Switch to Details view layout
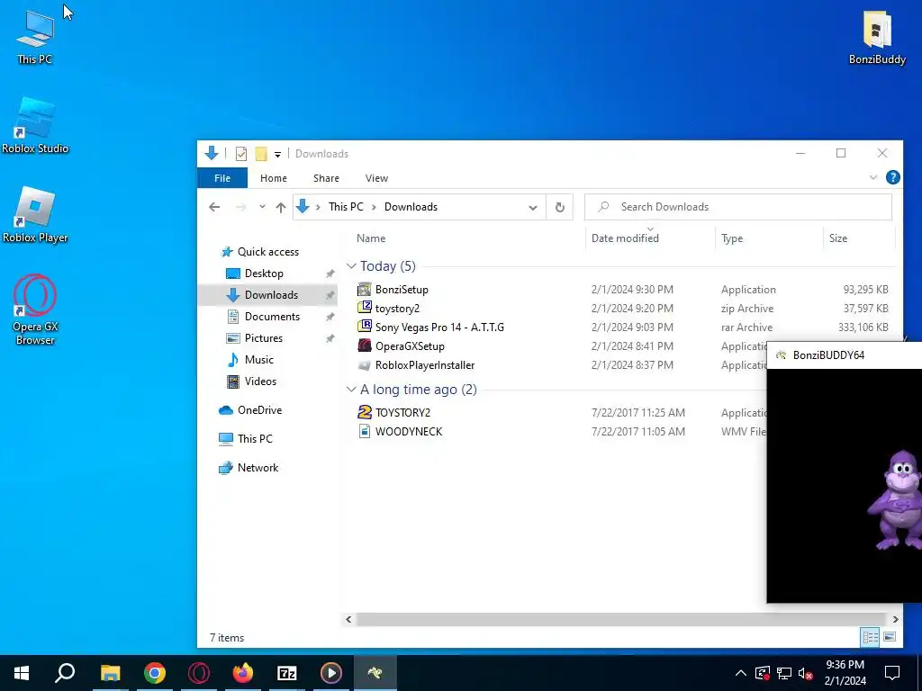The image size is (922, 691). 871,637
